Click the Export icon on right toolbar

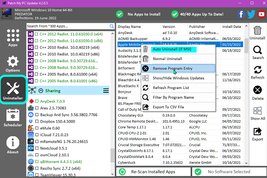click(257, 132)
